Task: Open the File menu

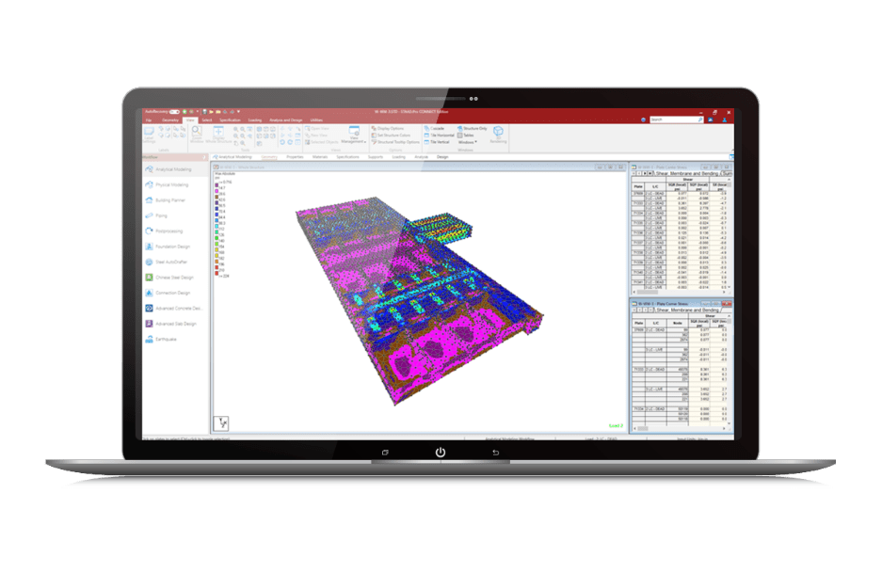Action: pos(150,120)
